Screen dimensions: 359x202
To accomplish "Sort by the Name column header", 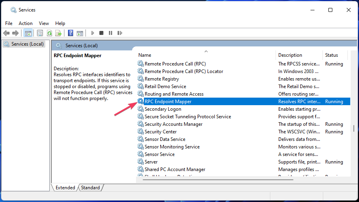I will pyautogui.click(x=145, y=55).
